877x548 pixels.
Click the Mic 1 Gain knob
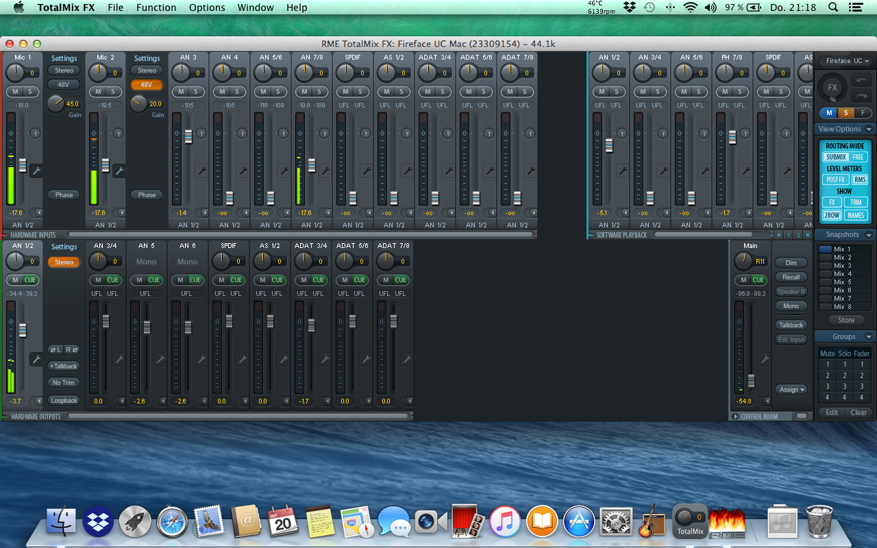click(55, 103)
